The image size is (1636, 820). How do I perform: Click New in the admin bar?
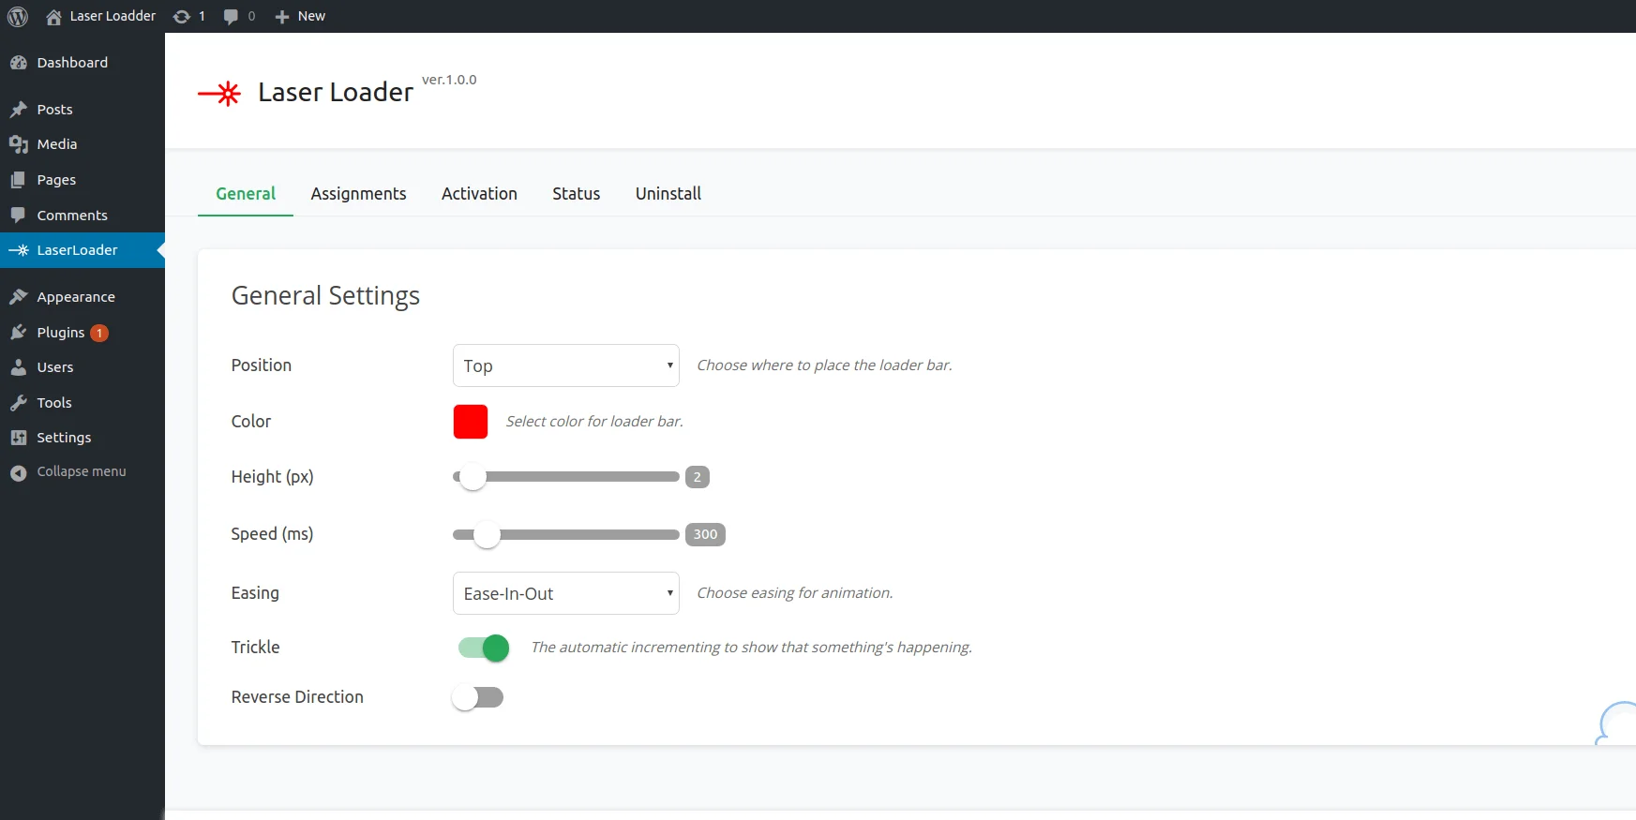pyautogui.click(x=311, y=16)
